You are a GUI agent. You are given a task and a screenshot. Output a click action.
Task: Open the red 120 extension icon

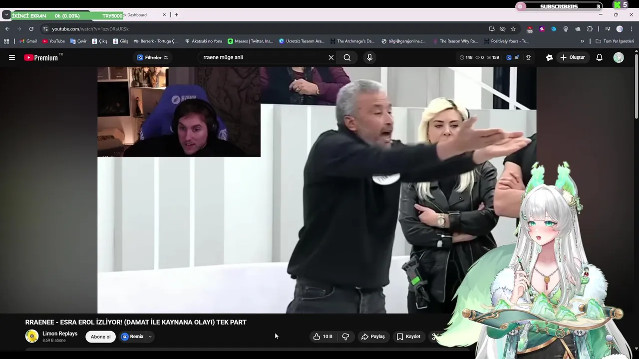530,29
